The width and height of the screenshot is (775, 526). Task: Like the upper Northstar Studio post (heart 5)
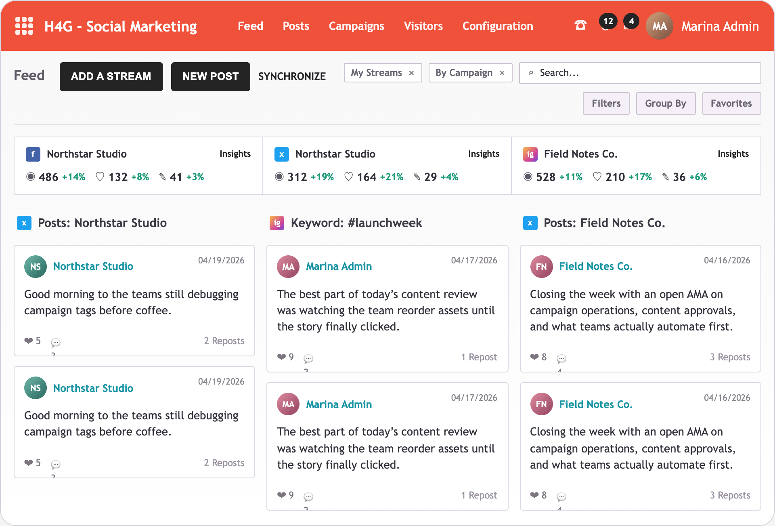(x=29, y=341)
